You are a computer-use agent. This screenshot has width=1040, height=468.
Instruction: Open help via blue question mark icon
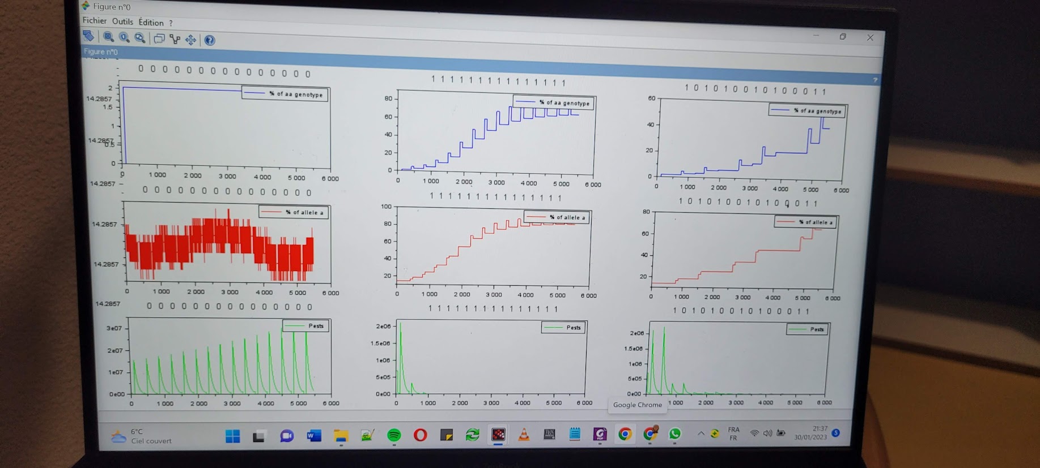(210, 40)
